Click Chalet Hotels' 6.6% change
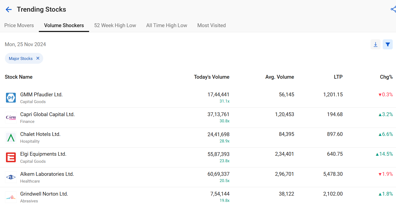Image resolution: width=396 pixels, height=207 pixels. click(385, 134)
